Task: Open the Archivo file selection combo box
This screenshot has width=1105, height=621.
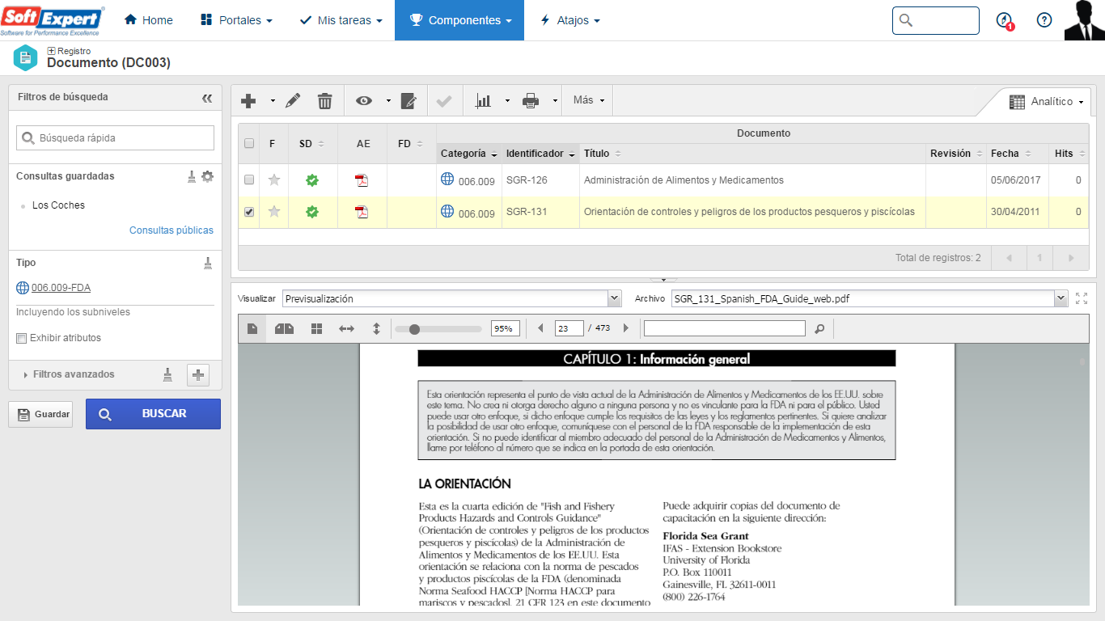Action: [x=869, y=298]
